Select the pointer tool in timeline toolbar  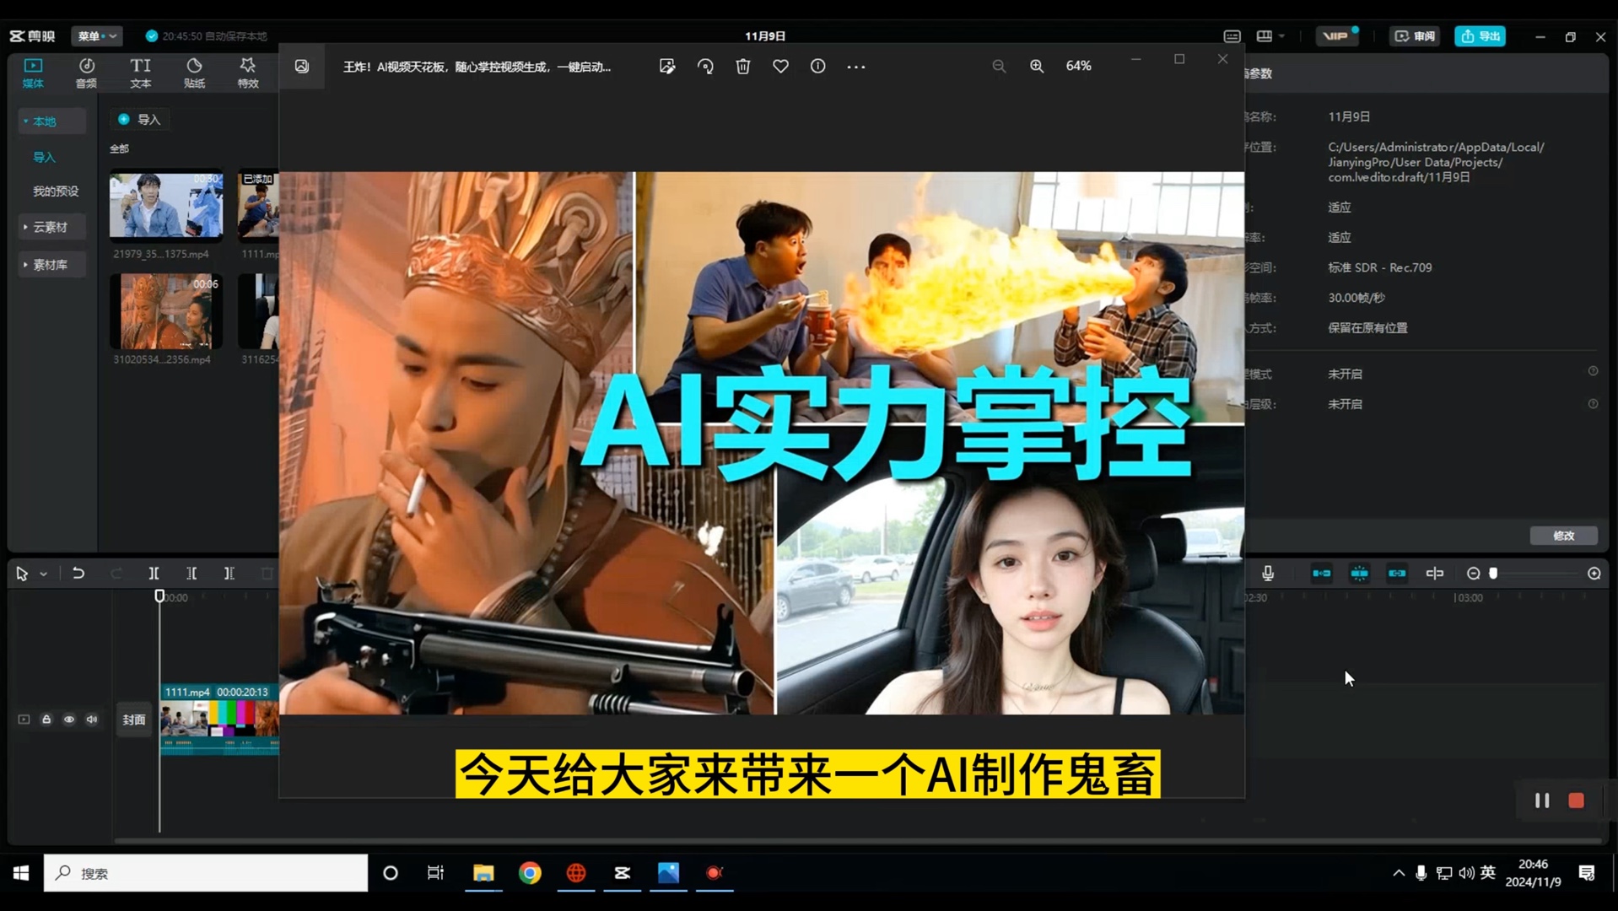click(x=22, y=574)
